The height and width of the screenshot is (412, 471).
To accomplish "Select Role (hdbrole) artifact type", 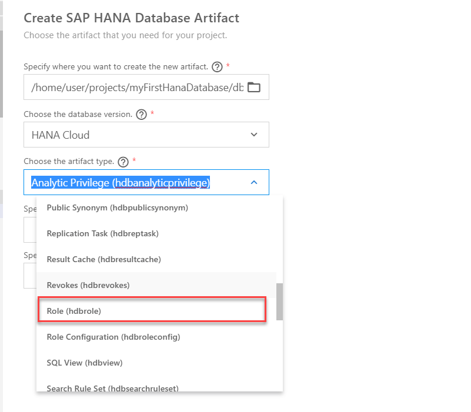I will [74, 311].
